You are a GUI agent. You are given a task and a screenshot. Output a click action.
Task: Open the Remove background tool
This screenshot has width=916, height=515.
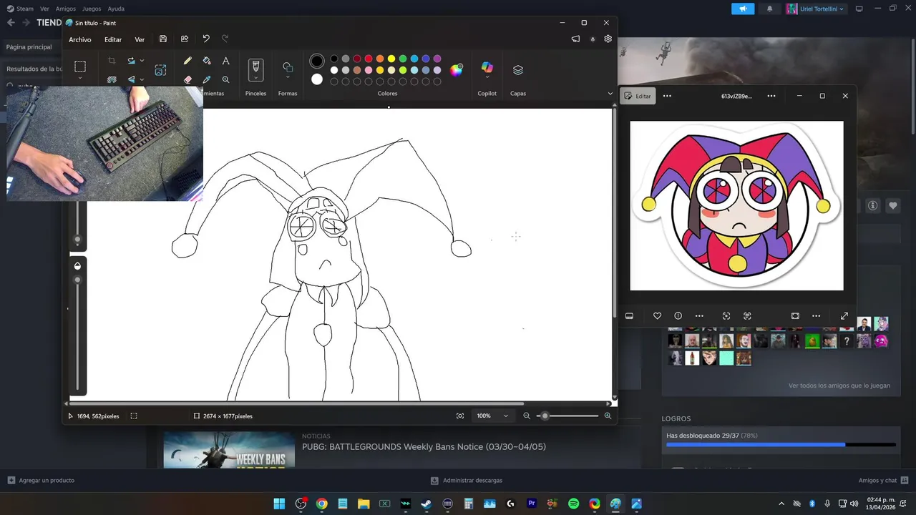tap(112, 79)
